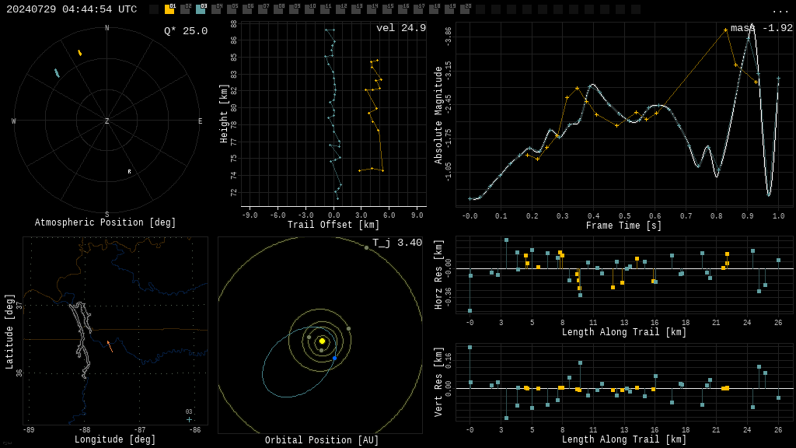Click the vel 24.9 velocity readout
The width and height of the screenshot is (796, 448).
401,28
